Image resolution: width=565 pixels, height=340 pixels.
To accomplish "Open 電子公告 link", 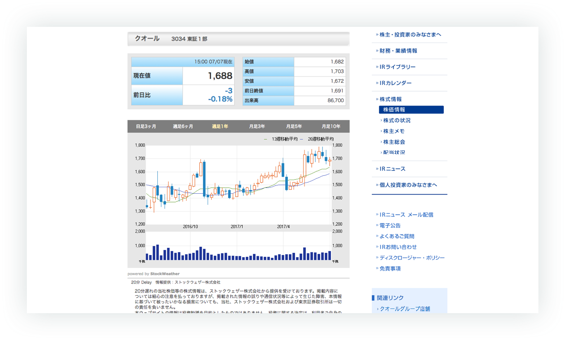I will tap(390, 225).
